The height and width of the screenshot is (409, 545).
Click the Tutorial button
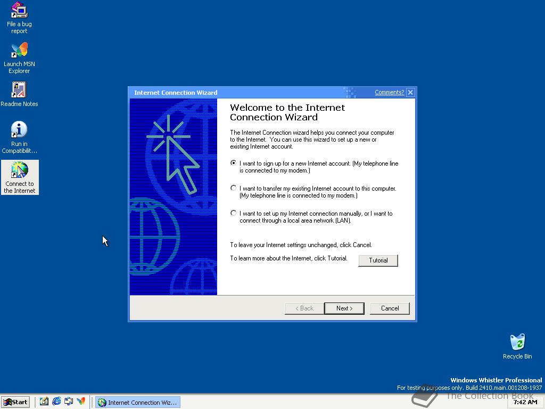coord(378,260)
